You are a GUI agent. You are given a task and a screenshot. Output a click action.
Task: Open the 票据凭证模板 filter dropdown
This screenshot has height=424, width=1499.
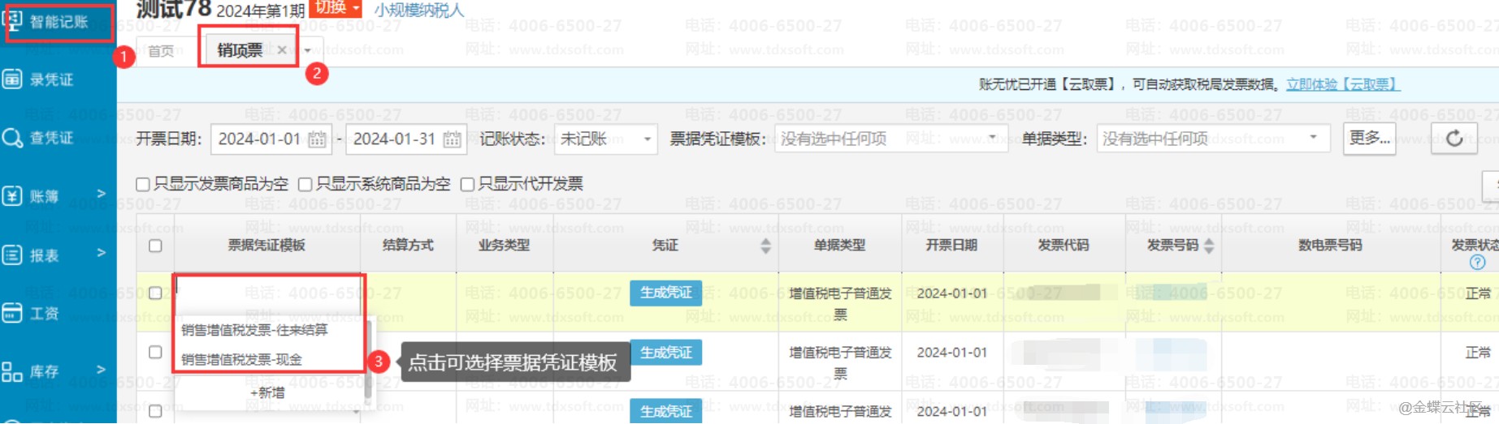(x=891, y=139)
